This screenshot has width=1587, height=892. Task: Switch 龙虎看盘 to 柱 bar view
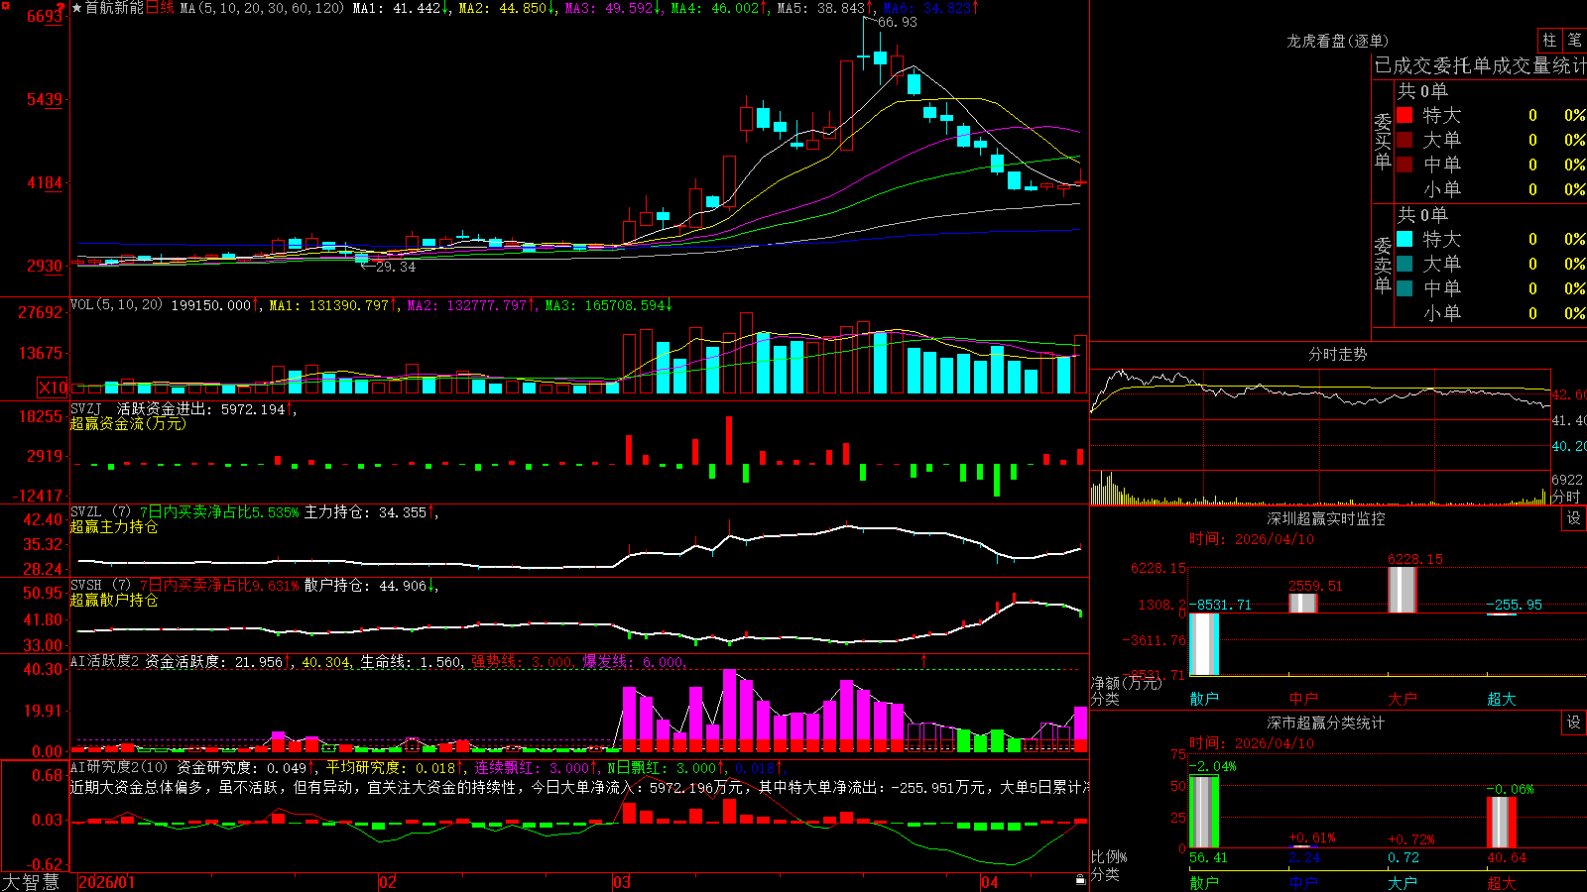(x=1549, y=40)
